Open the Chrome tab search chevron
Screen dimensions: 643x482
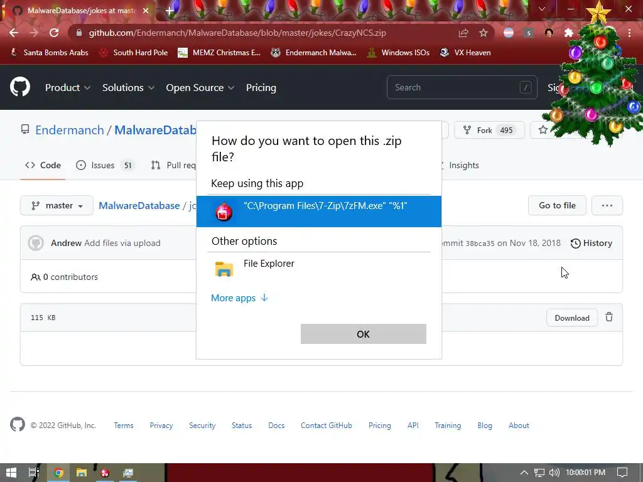click(542, 9)
